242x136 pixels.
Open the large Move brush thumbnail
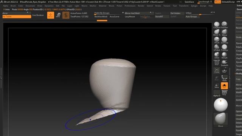(220, 120)
